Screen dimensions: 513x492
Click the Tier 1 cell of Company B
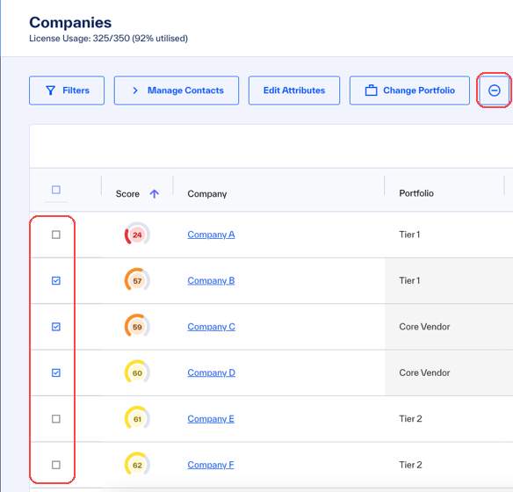(409, 280)
